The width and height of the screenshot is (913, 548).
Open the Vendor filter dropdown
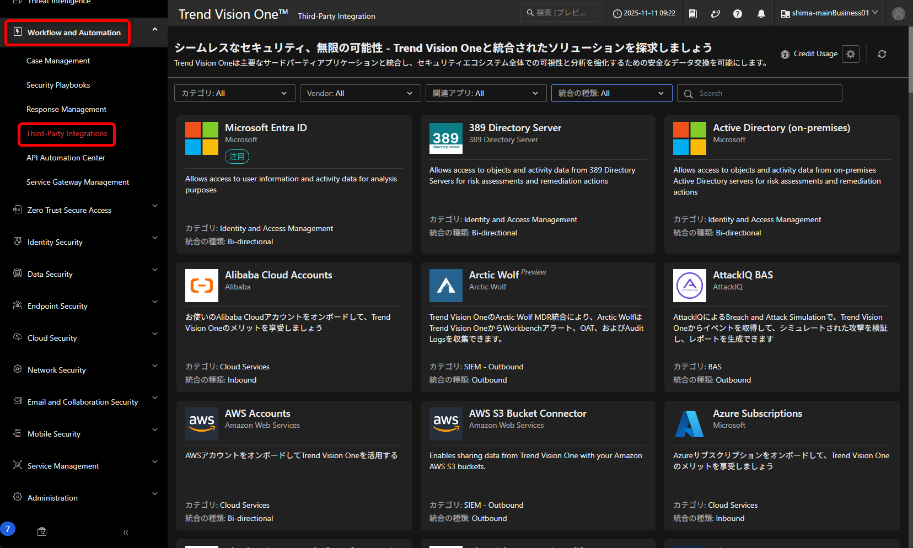(360, 93)
